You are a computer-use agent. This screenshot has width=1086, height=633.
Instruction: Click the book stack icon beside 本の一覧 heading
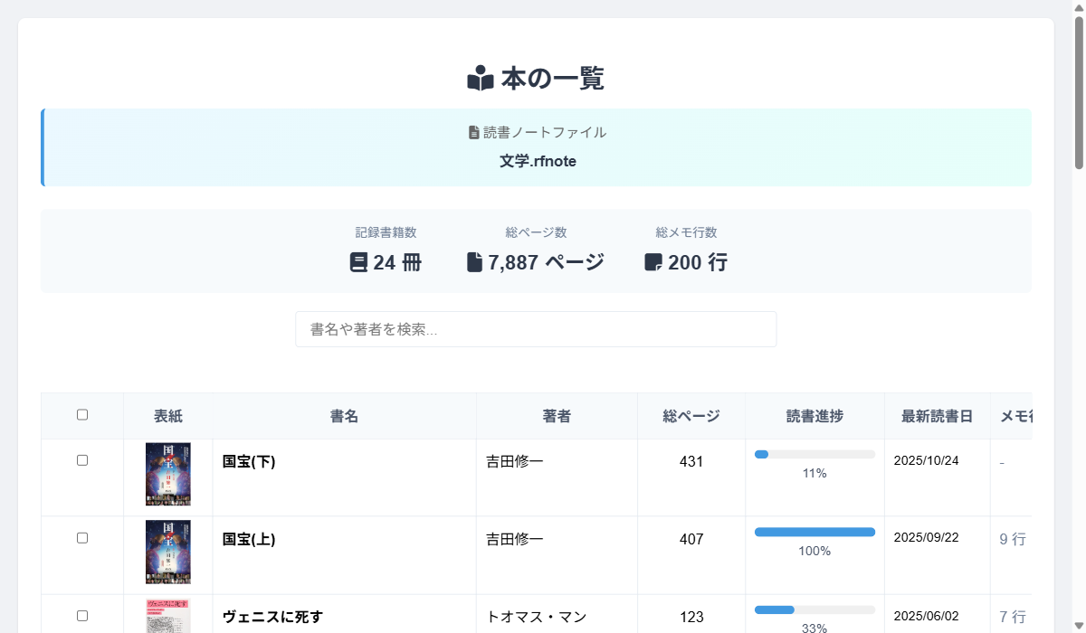pos(479,79)
